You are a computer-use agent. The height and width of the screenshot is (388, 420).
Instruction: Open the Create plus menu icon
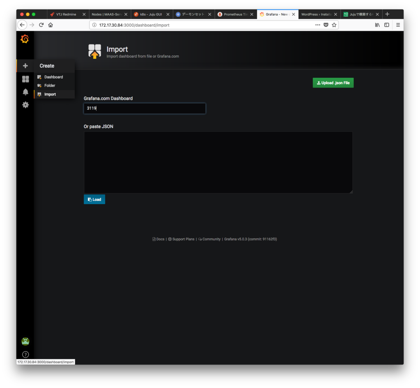point(25,66)
